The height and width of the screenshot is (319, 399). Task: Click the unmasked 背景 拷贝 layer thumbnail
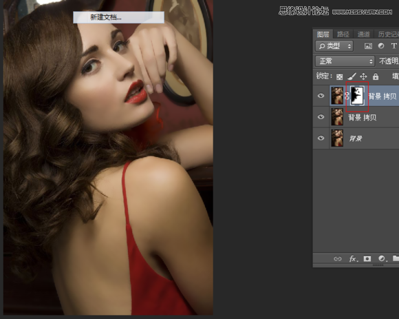click(337, 116)
